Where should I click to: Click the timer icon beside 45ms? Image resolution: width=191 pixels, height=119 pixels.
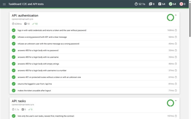coord(176,44)
